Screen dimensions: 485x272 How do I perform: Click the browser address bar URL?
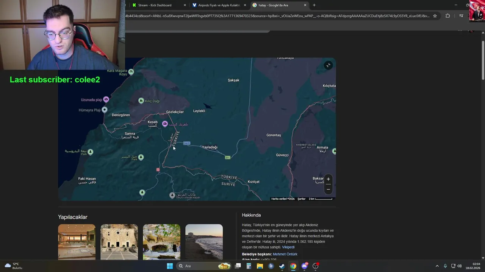(277, 16)
